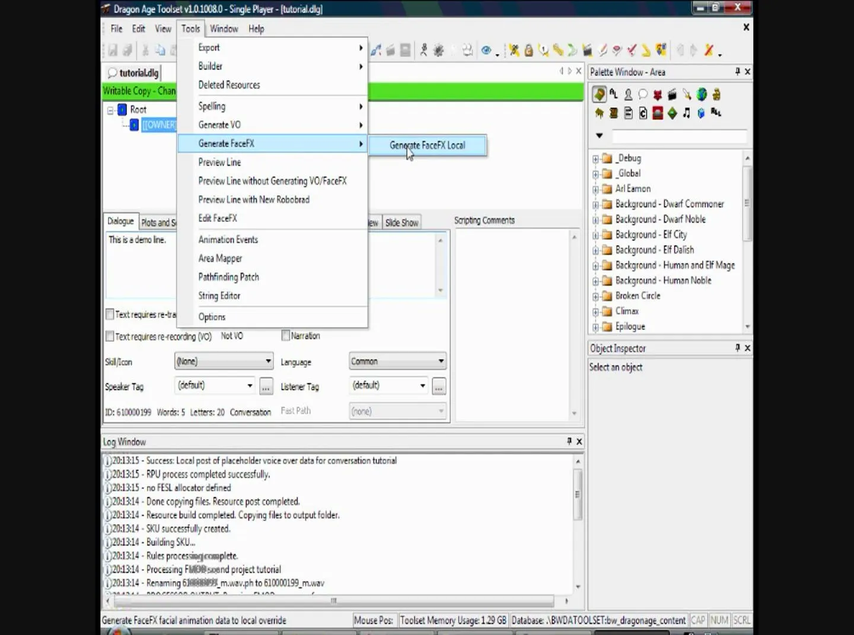Screen dimensions: 854x635
Task: Switch to the Dialogue tab
Action: (x=120, y=221)
